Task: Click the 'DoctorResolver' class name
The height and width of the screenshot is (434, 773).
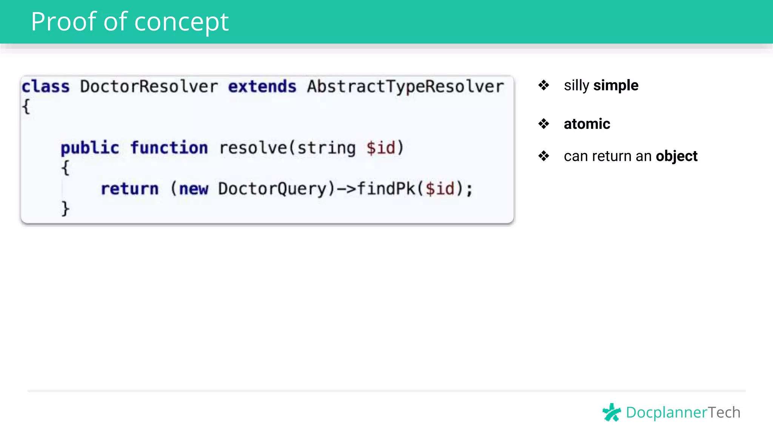Action: [149, 87]
